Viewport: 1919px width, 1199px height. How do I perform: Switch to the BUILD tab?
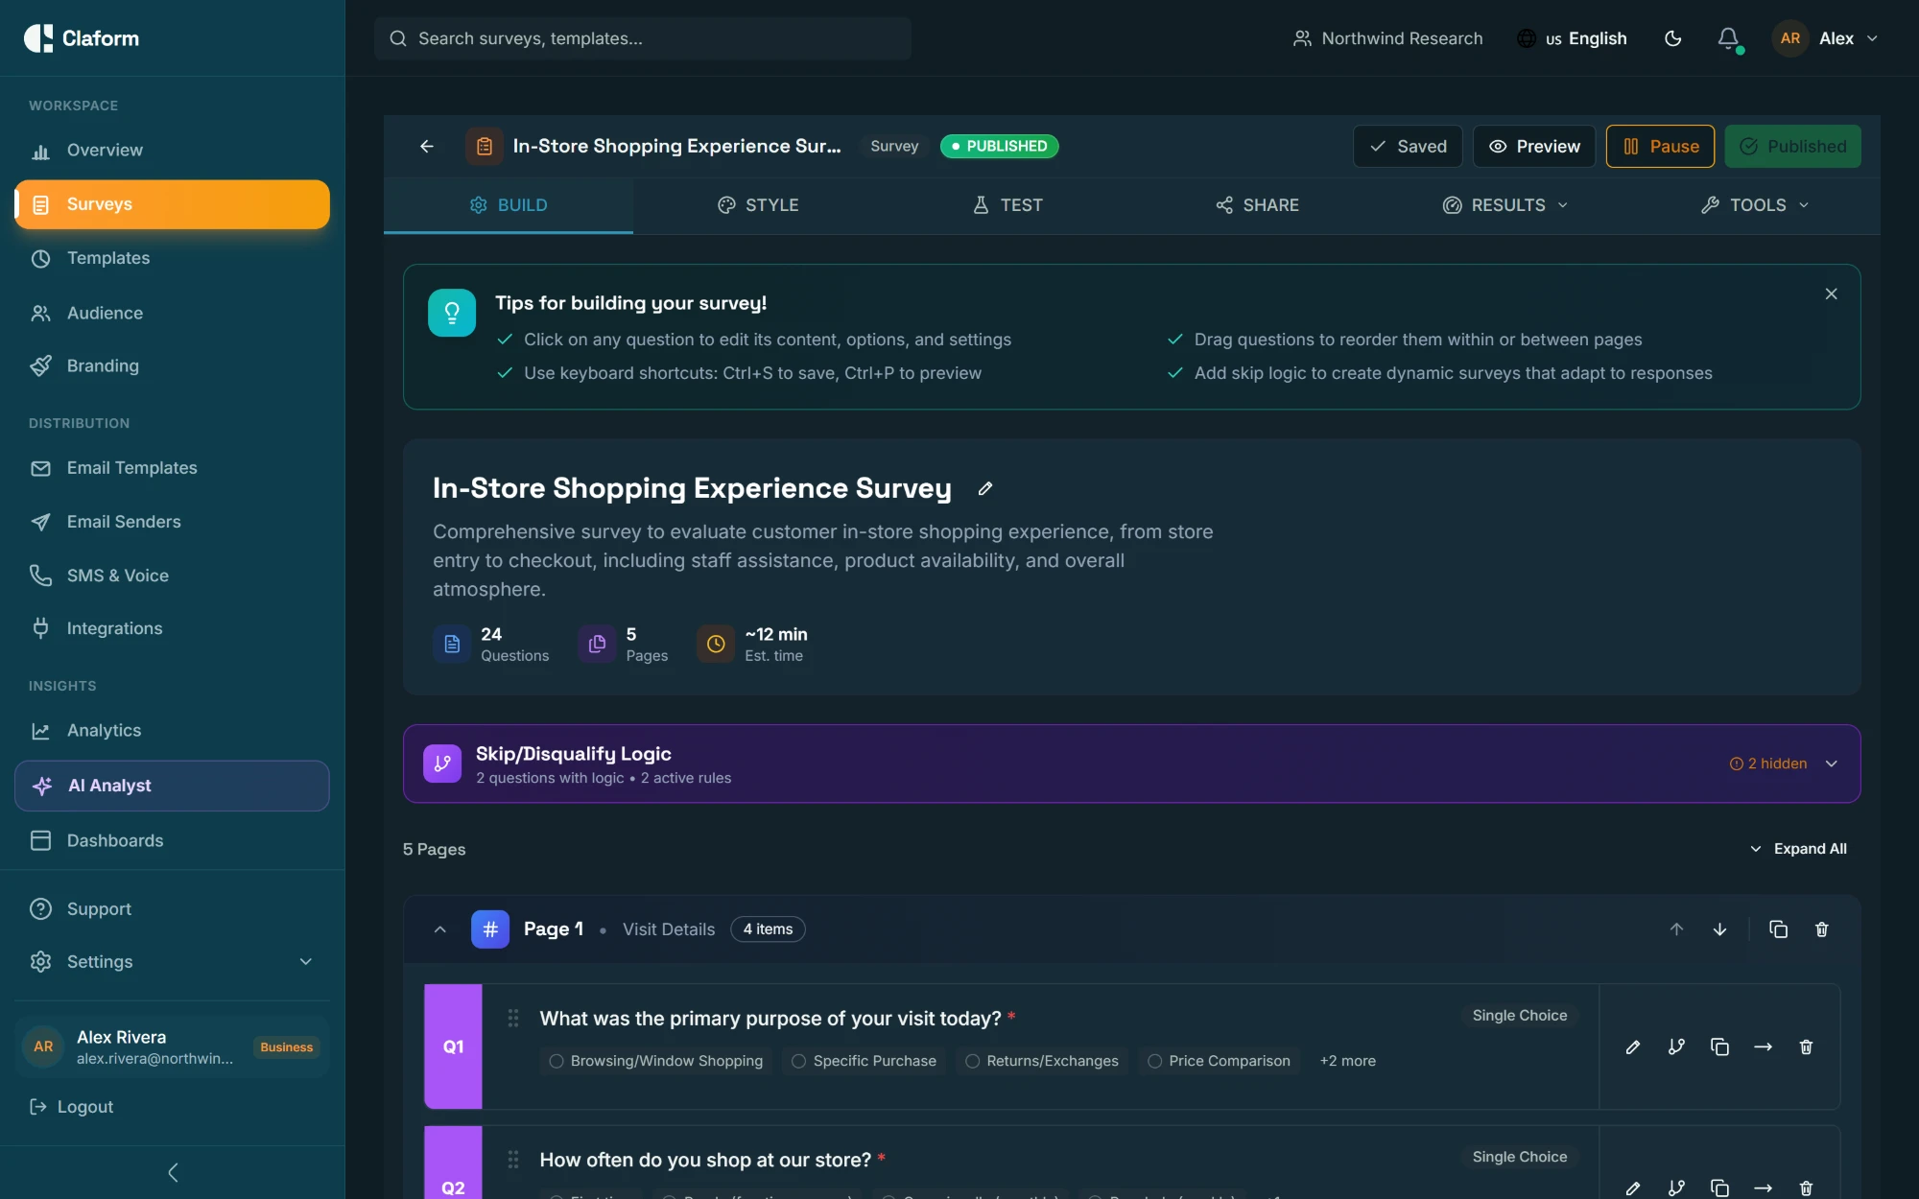509,205
